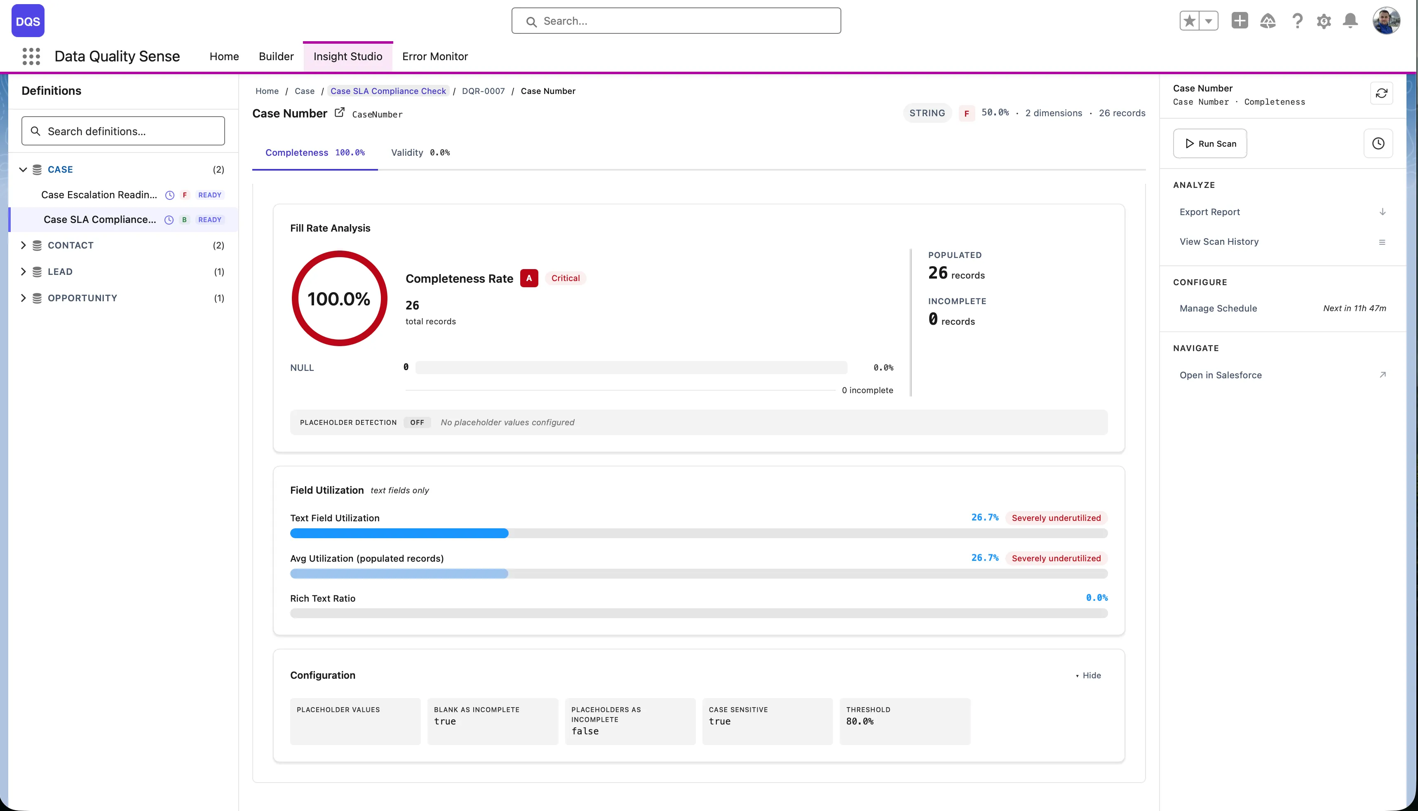The height and width of the screenshot is (811, 1418).
Task: Open the favorites dropdown arrow
Action: tap(1208, 21)
